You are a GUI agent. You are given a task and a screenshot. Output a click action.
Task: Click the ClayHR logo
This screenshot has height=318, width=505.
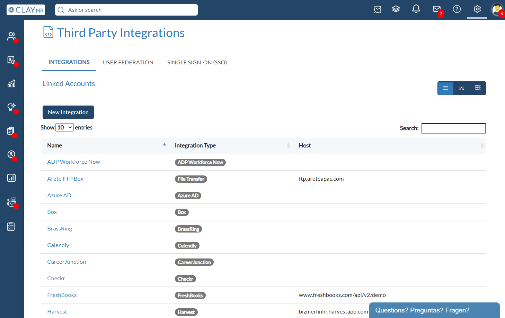tap(26, 10)
